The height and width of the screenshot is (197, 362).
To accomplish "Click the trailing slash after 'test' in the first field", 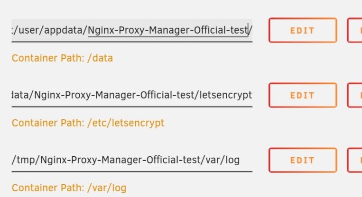I will tap(250, 30).
